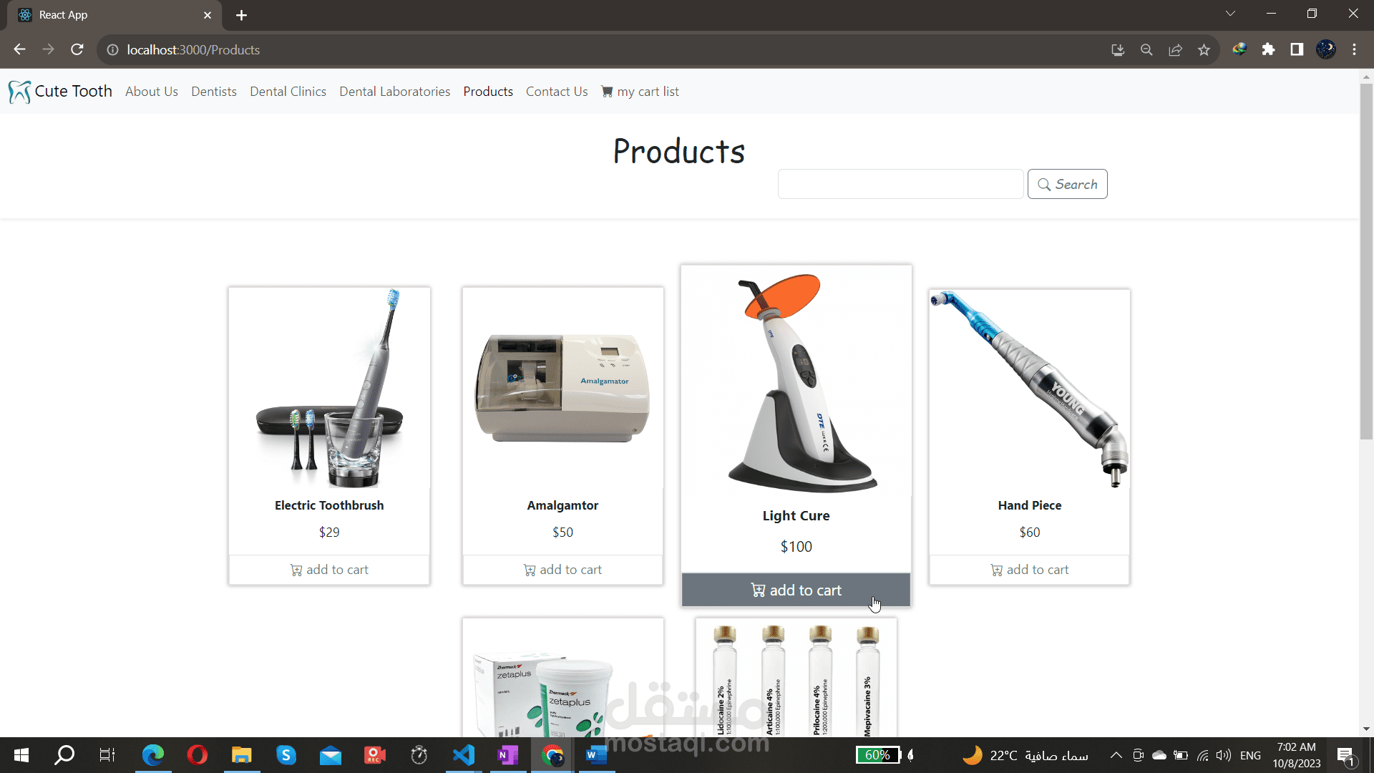
Task: Open the my cart list link
Action: coord(640,92)
